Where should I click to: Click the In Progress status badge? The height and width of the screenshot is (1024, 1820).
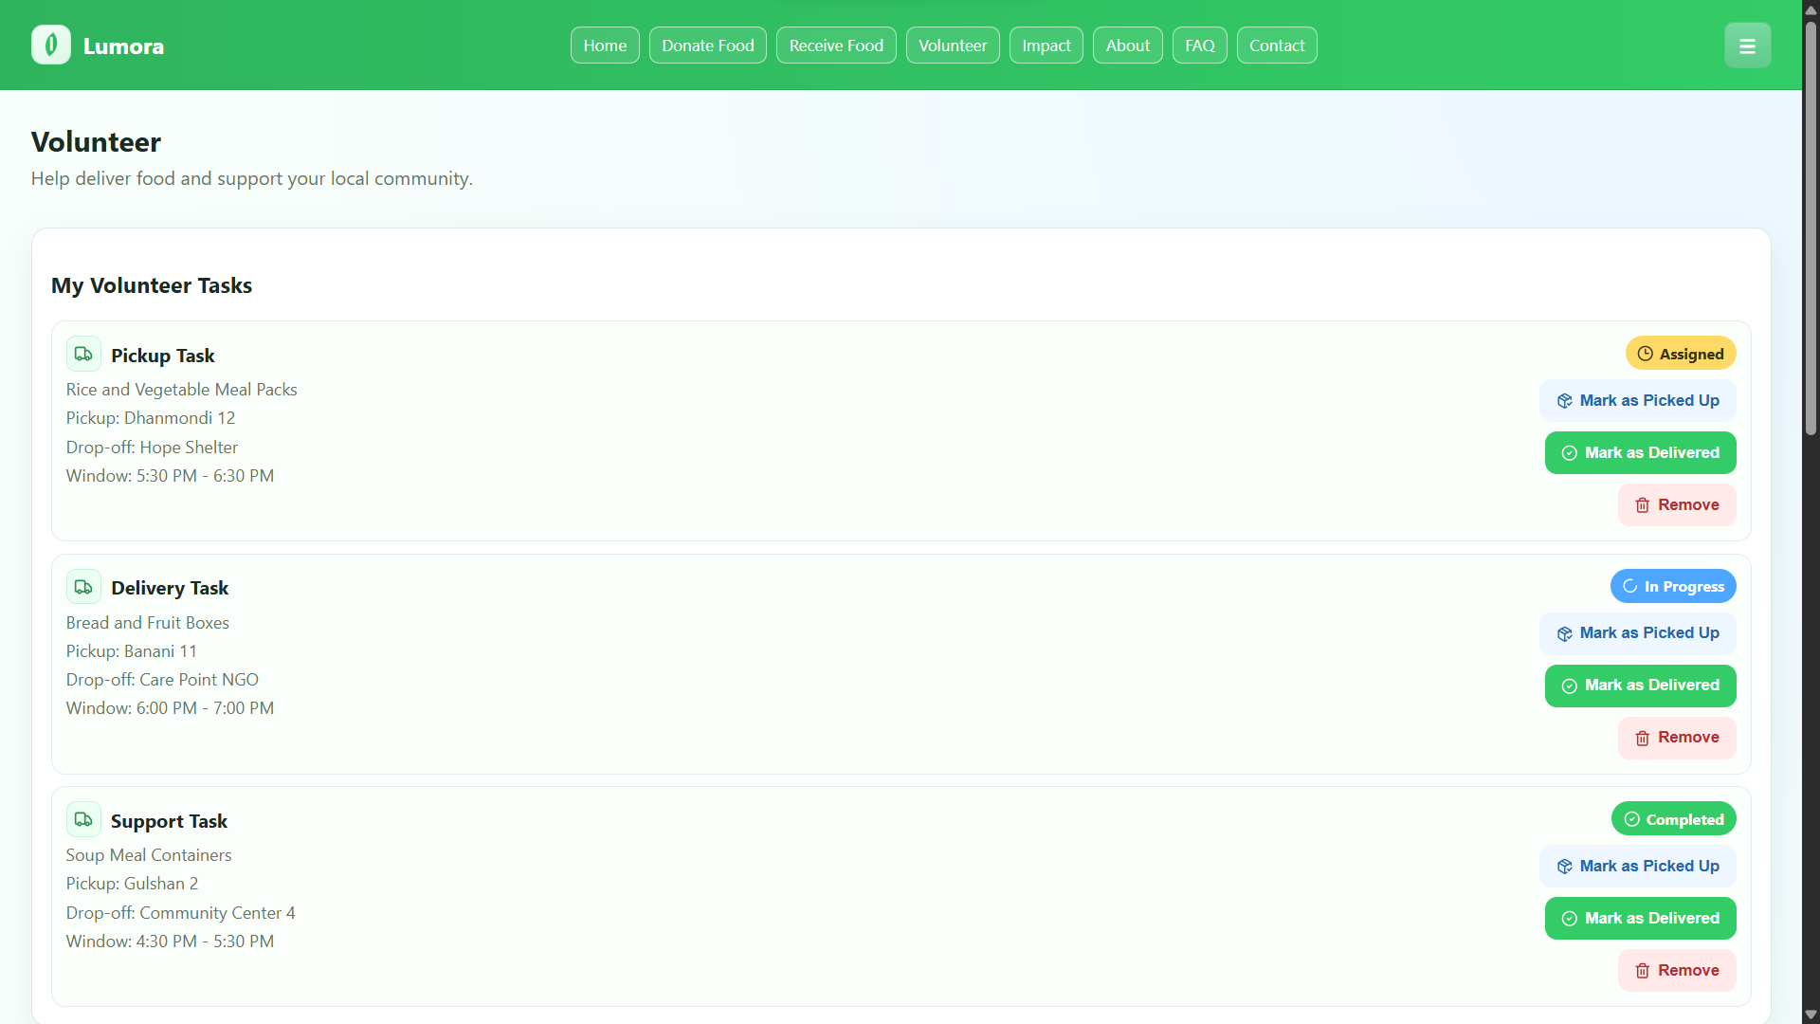(x=1672, y=586)
